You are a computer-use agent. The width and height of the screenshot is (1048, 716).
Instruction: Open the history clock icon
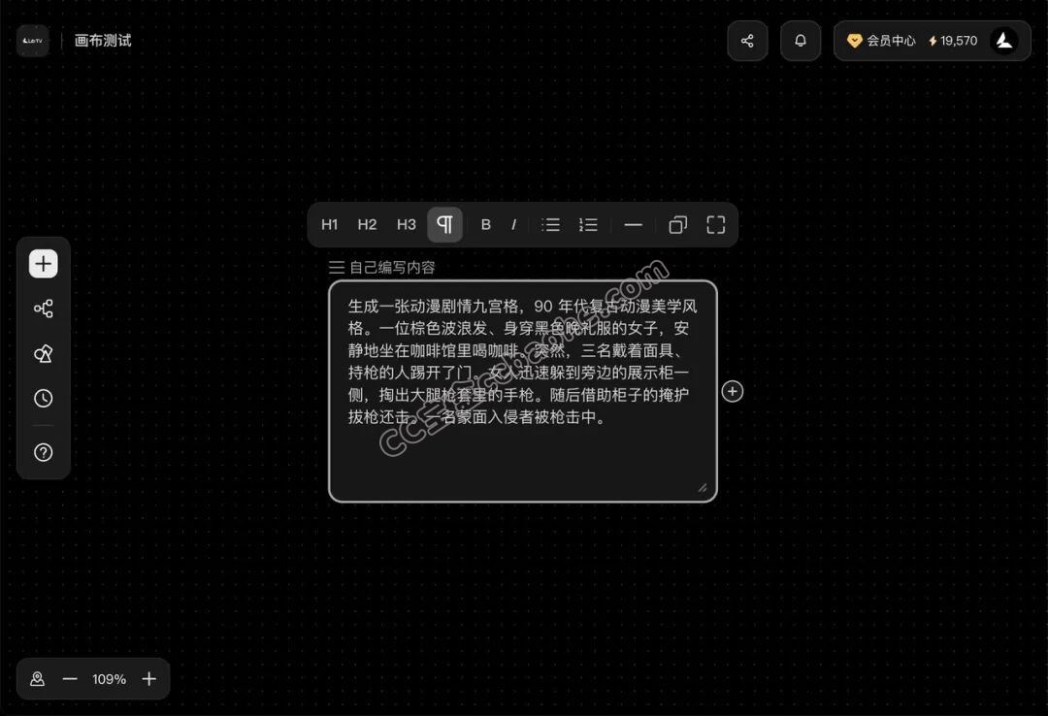(44, 399)
